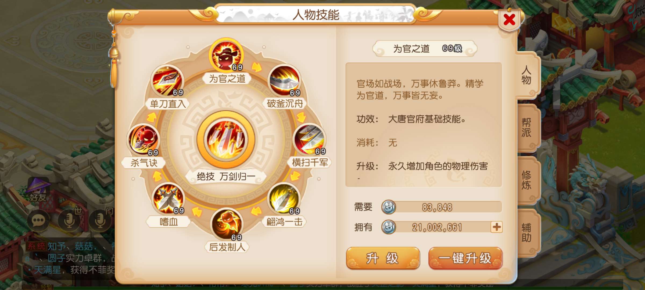645x290 pixels.
Task: Select the 横扫千军 skill icon
Action: tap(309, 140)
